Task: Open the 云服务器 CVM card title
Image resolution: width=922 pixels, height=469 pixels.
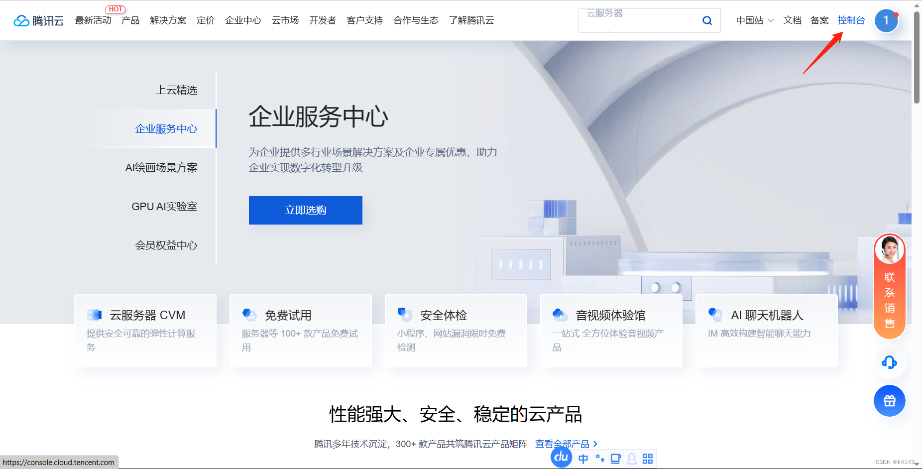Action: pyautogui.click(x=147, y=315)
